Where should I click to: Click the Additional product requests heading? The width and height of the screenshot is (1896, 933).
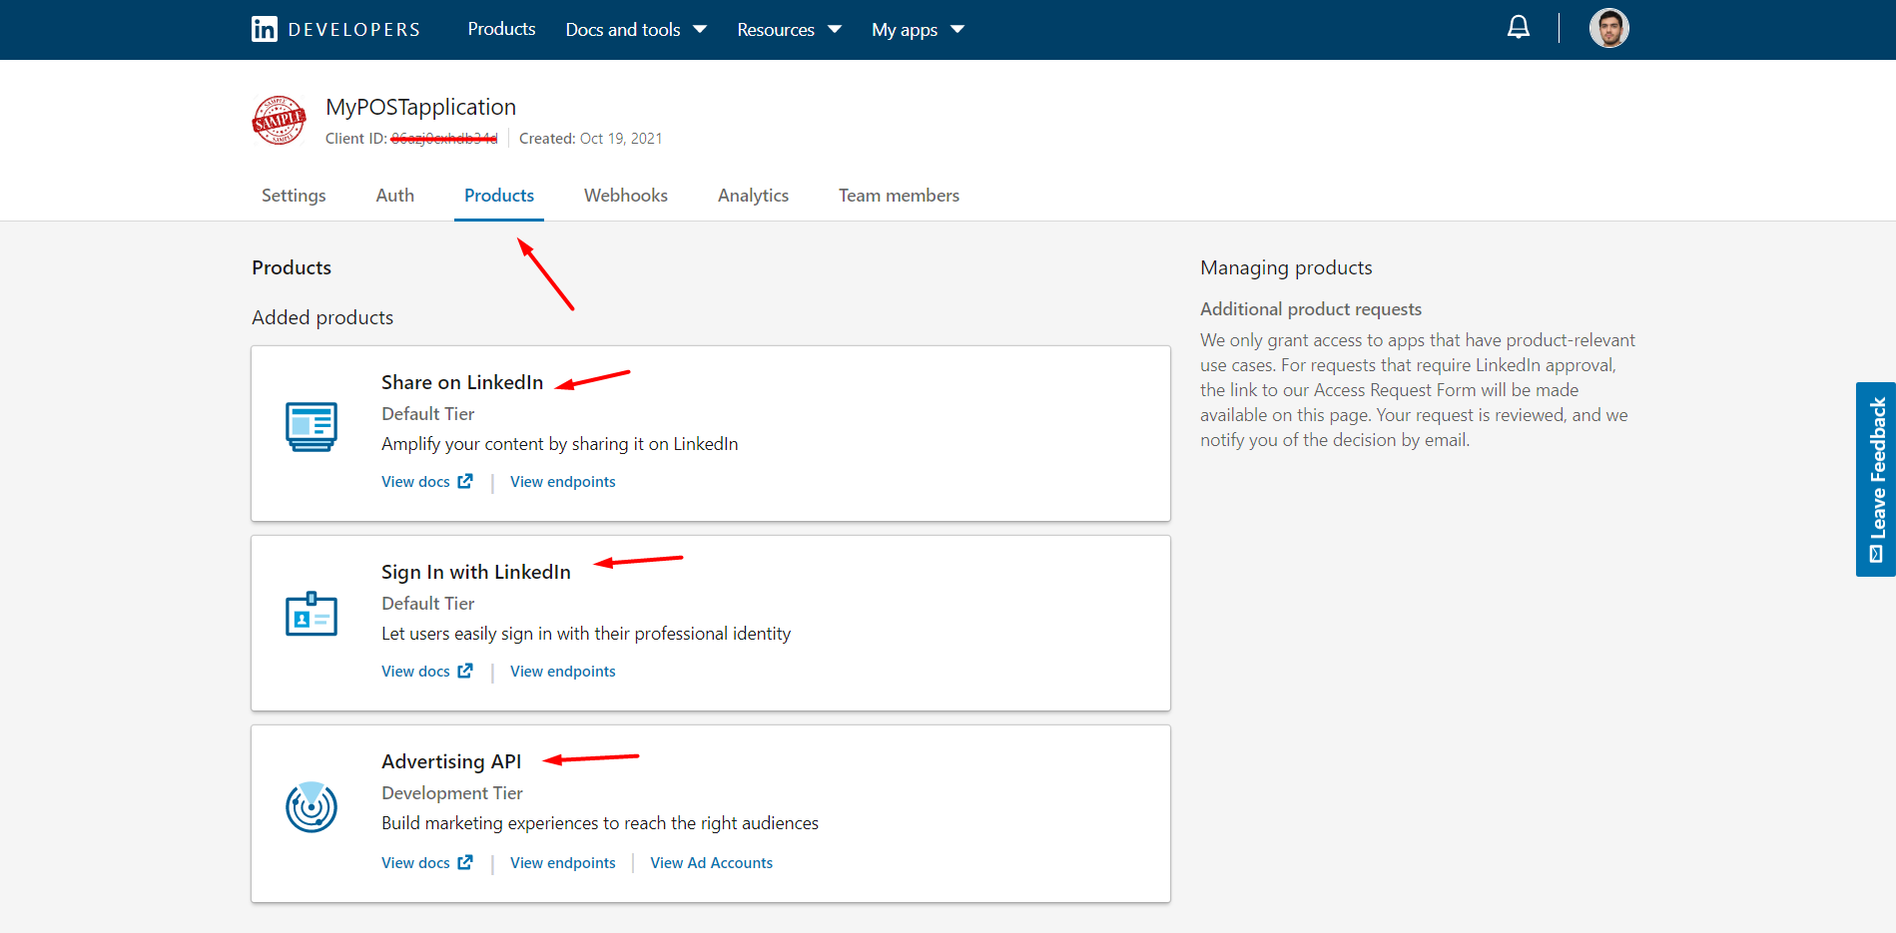(1311, 308)
